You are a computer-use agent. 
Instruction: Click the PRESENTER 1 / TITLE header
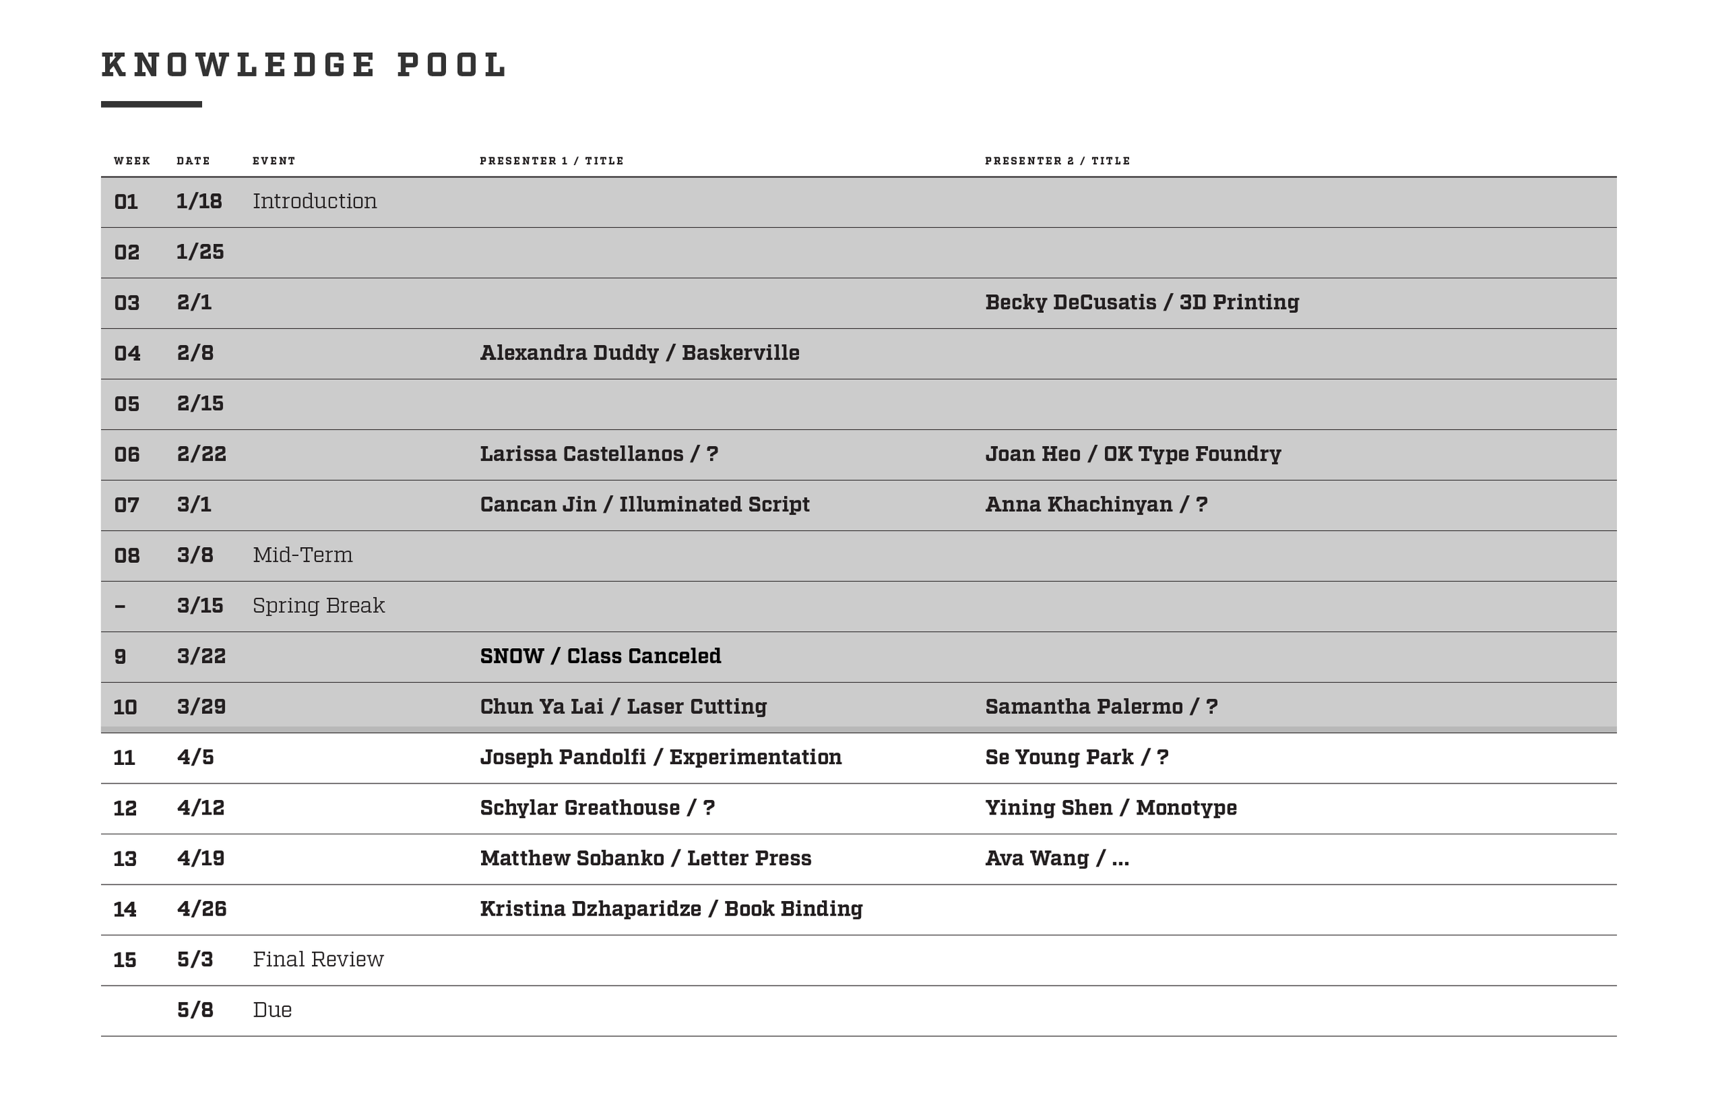[552, 161]
